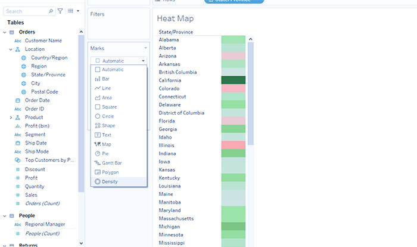Select the Michigan row label
The image size is (417, 247).
[169, 227]
